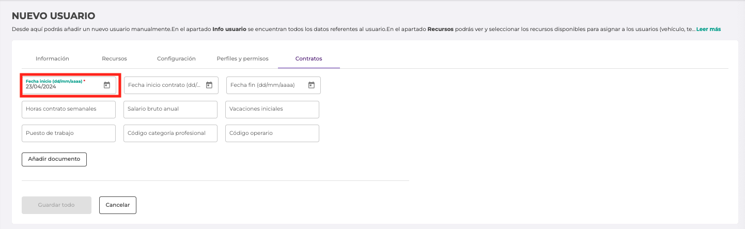Focus the Fecha inicio contrato field

[x=164, y=85]
